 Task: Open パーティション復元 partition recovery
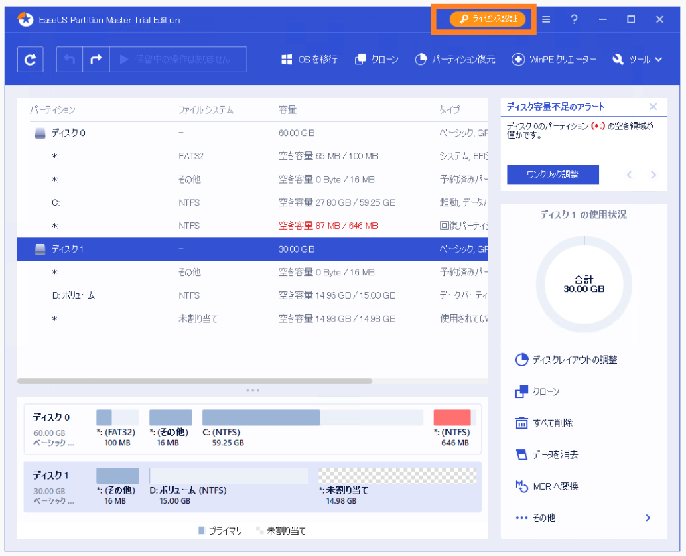(455, 60)
